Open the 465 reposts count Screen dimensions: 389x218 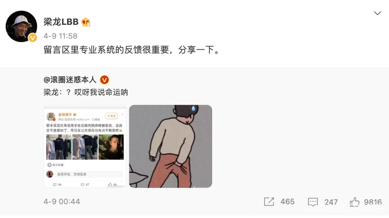[287, 202]
